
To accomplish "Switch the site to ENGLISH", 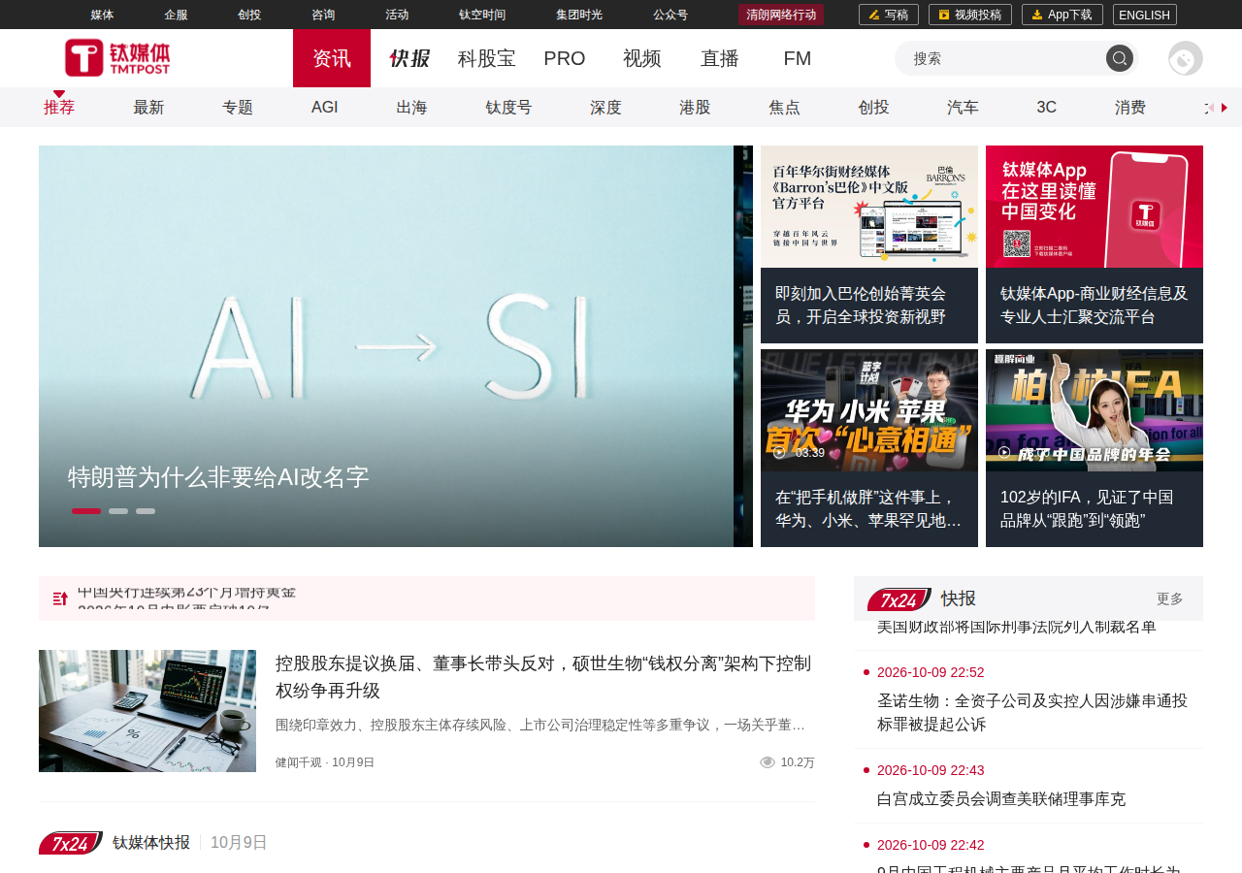I will point(1145,15).
